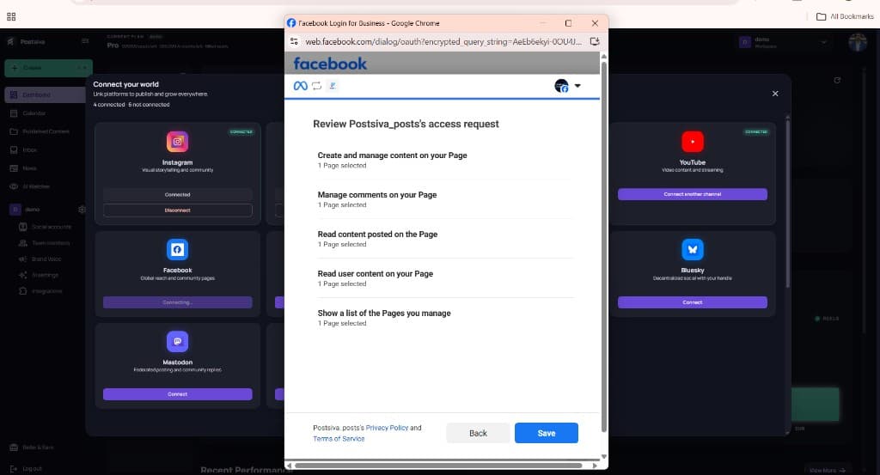
Task: Click View More near Recent Performance
Action: 828,471
